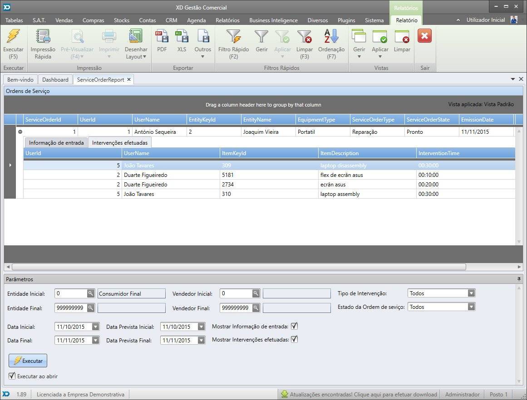Open Outros export options

(x=202, y=44)
